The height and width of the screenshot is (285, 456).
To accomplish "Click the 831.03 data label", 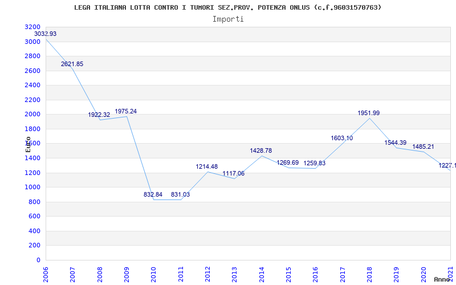I will 180,194.
